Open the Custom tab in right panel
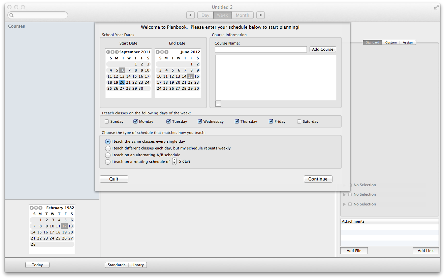This screenshot has height=279, width=445. 391,43
